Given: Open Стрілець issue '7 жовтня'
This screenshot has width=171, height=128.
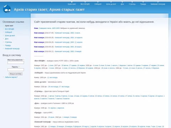Looking at the screenshot, I should (x=58, y=98).
